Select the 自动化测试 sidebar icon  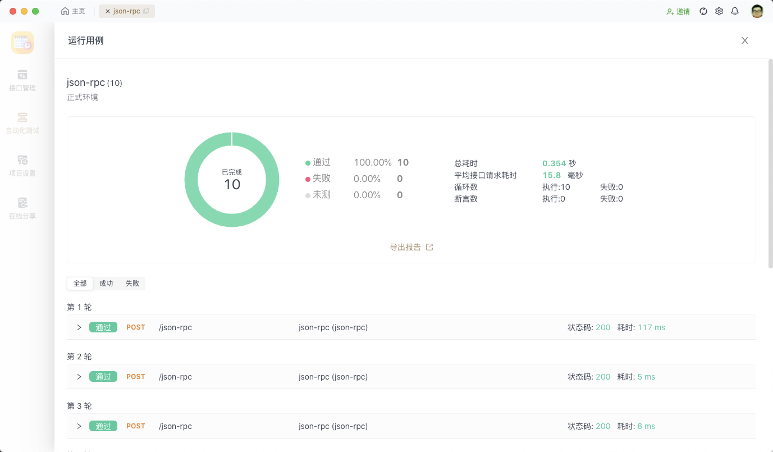(x=22, y=122)
